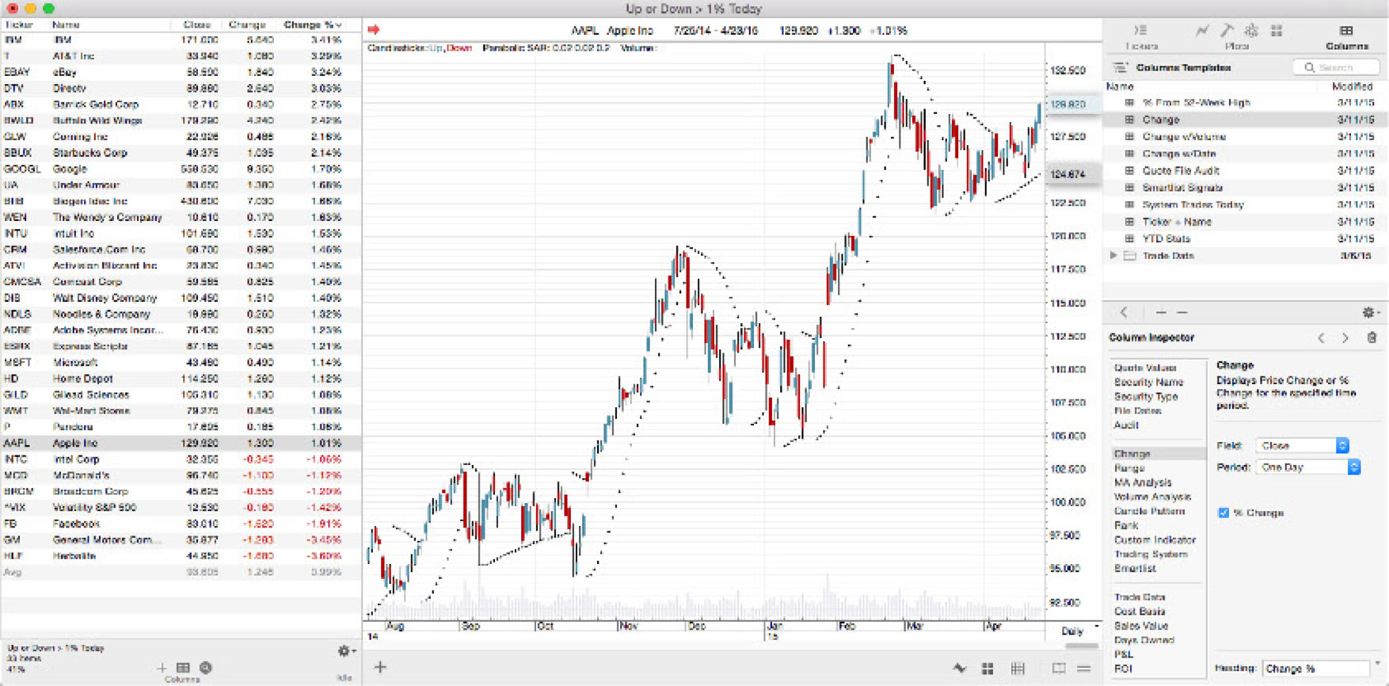Select Candle Pattern in inspector list
The image size is (1389, 686).
coord(1149,511)
